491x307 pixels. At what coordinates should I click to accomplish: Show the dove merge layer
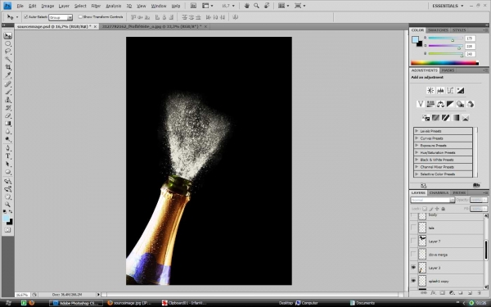click(x=413, y=255)
